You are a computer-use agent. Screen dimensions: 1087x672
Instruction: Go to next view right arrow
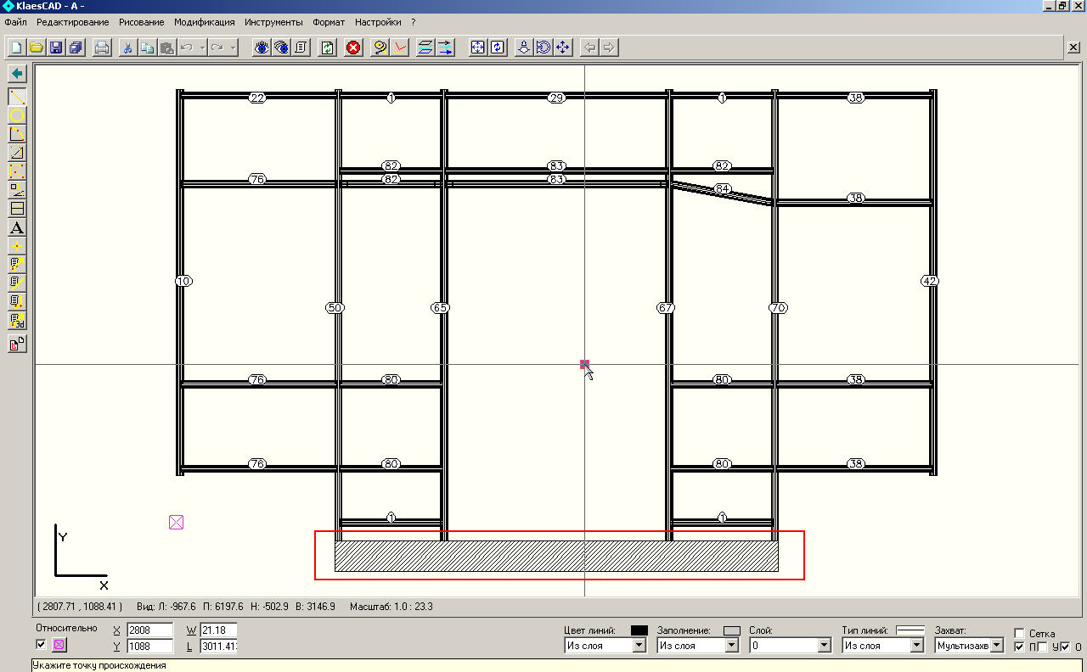click(x=608, y=48)
